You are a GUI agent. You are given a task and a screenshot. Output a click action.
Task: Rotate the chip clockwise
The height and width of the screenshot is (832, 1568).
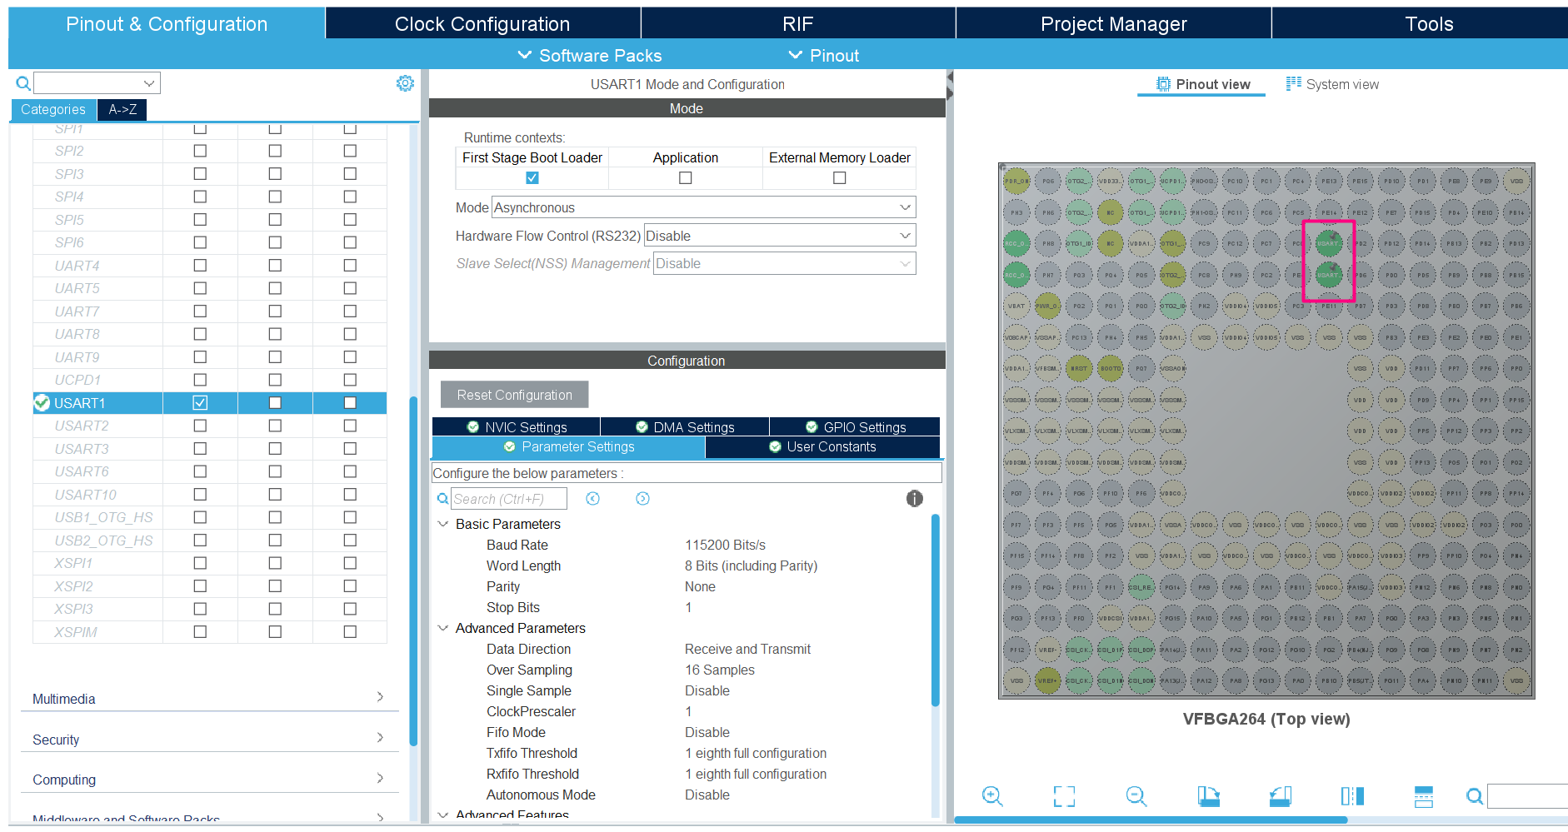pyautogui.click(x=1208, y=796)
